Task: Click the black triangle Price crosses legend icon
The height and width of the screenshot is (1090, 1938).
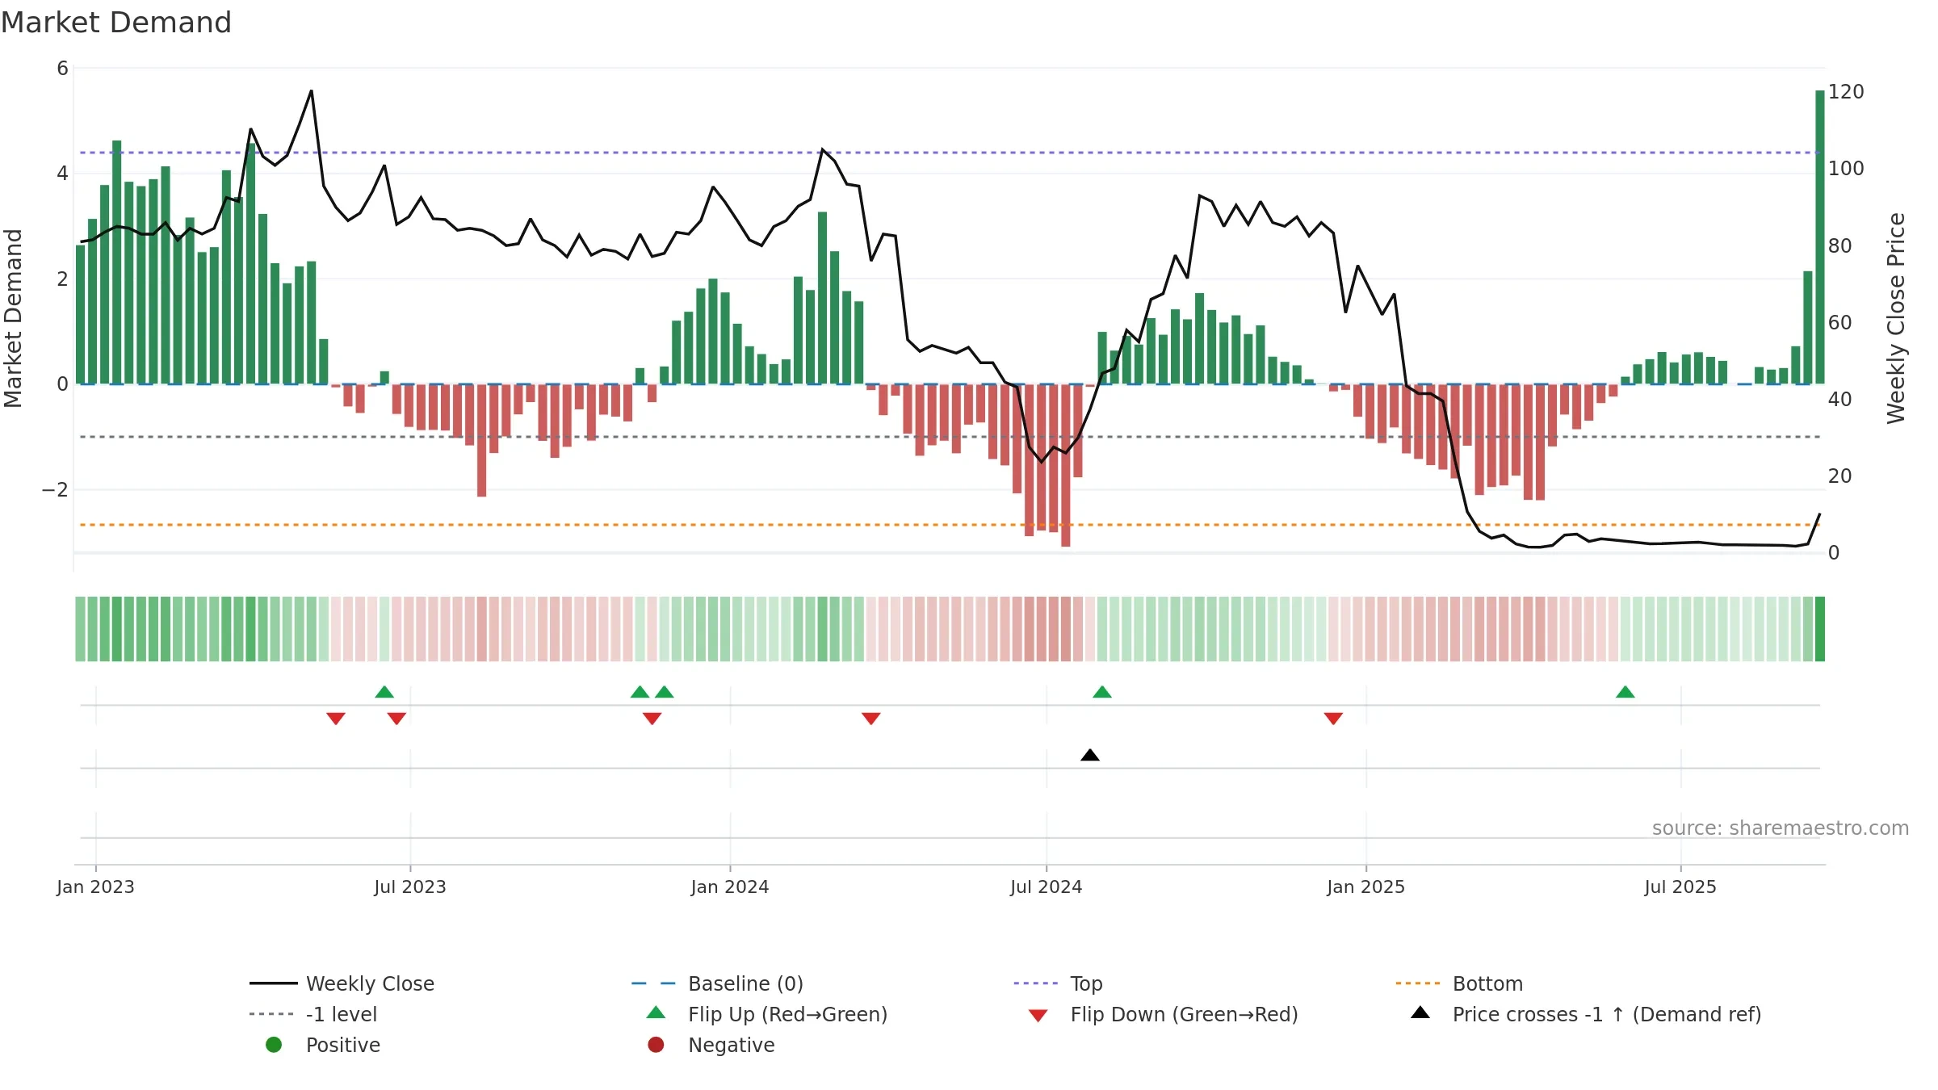Action: [x=1420, y=1012]
